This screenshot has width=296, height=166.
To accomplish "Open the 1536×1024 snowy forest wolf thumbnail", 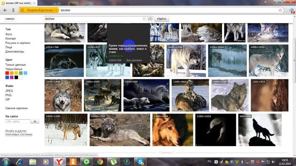I will coord(227,60).
